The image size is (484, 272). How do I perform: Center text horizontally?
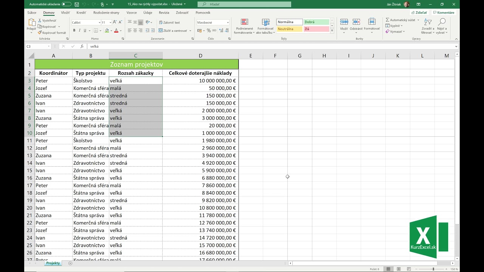pyautogui.click(x=135, y=31)
